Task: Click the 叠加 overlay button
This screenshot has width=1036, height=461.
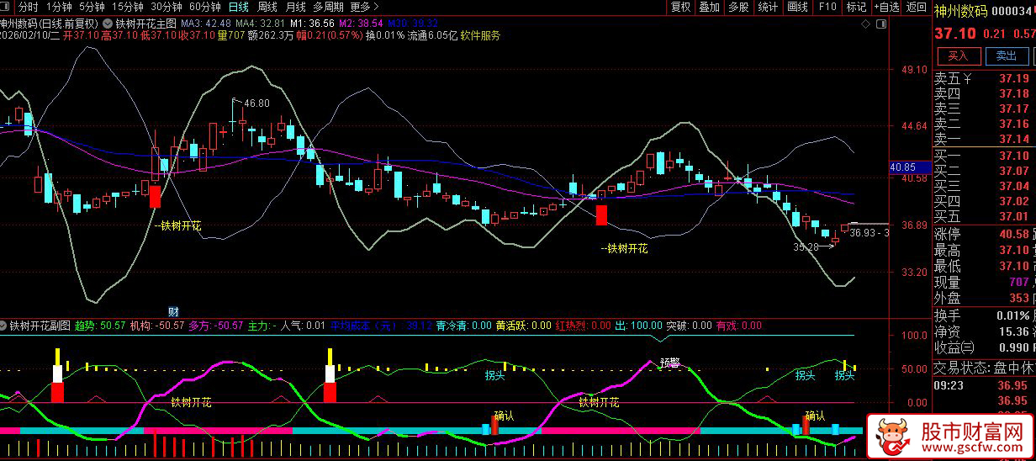Action: pos(709,7)
